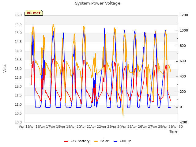Viewport: 196px width, 147px height.
Task: Click the Time axis label
Action: [x=173, y=131]
